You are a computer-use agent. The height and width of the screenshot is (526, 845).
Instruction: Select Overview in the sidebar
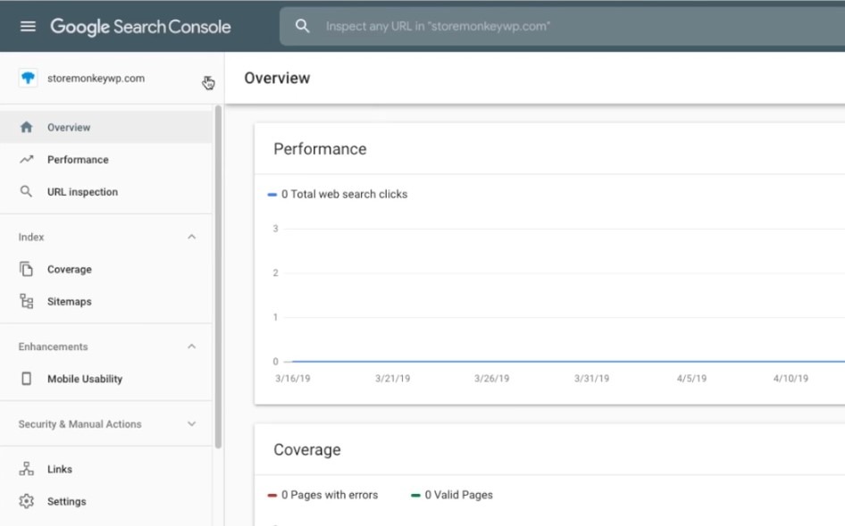[106, 127]
